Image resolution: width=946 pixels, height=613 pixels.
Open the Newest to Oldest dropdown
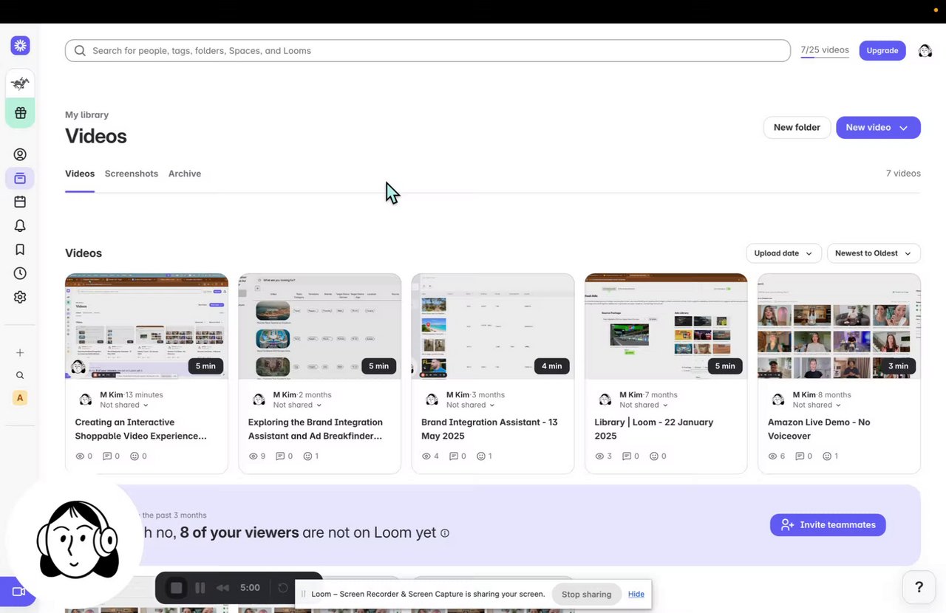(x=874, y=253)
